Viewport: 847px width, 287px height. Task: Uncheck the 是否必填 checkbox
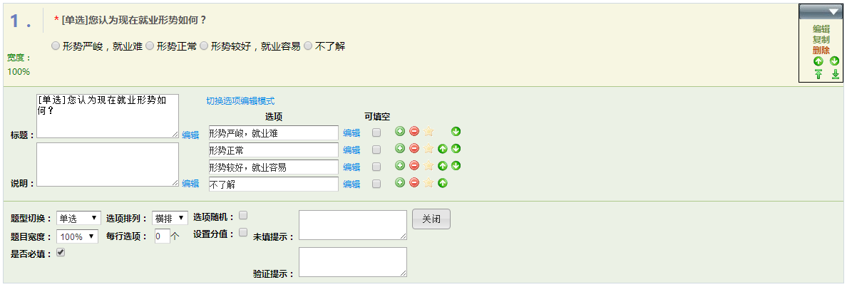(61, 253)
